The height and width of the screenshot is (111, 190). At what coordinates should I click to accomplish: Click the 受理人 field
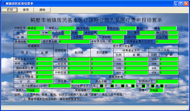pos(156,90)
